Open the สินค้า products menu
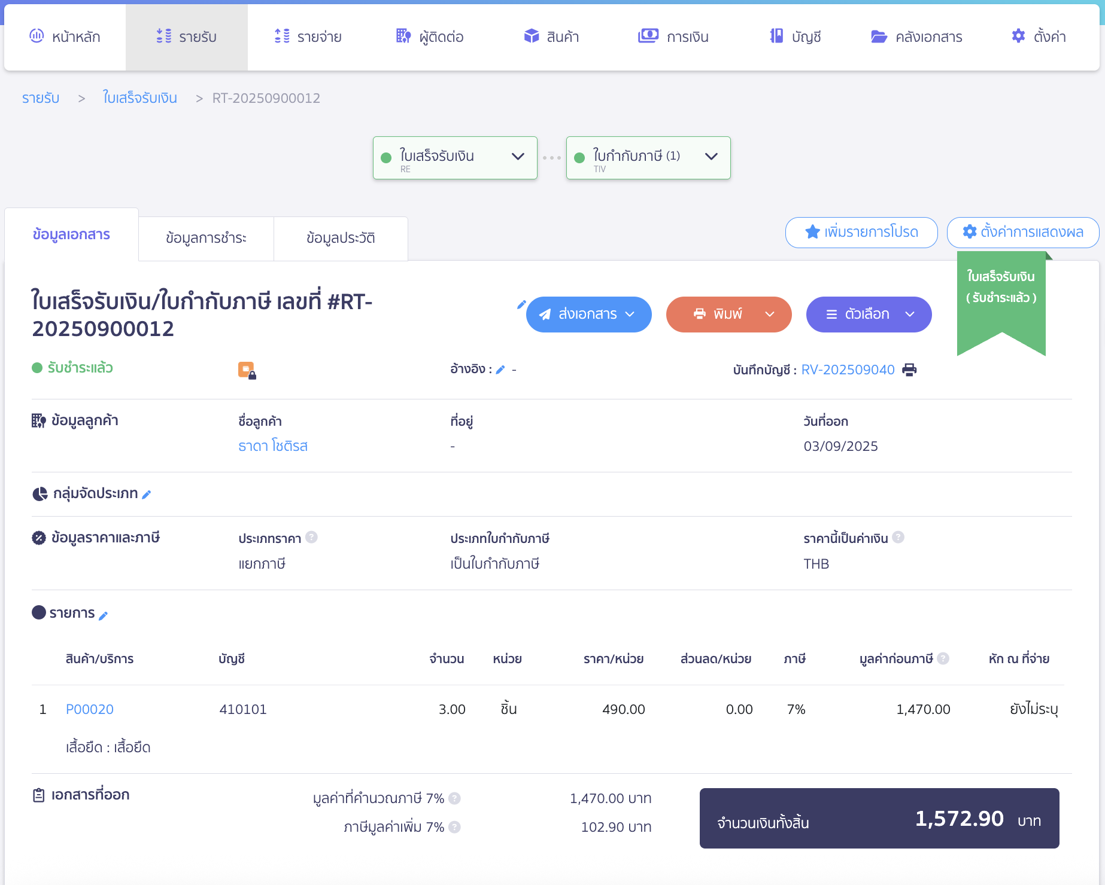Viewport: 1105px width, 885px height. point(551,37)
